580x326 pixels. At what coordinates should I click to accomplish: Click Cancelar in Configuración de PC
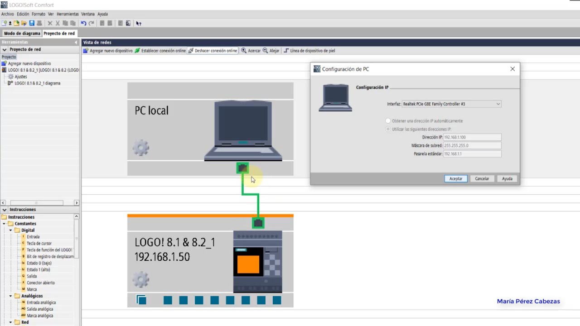point(482,179)
